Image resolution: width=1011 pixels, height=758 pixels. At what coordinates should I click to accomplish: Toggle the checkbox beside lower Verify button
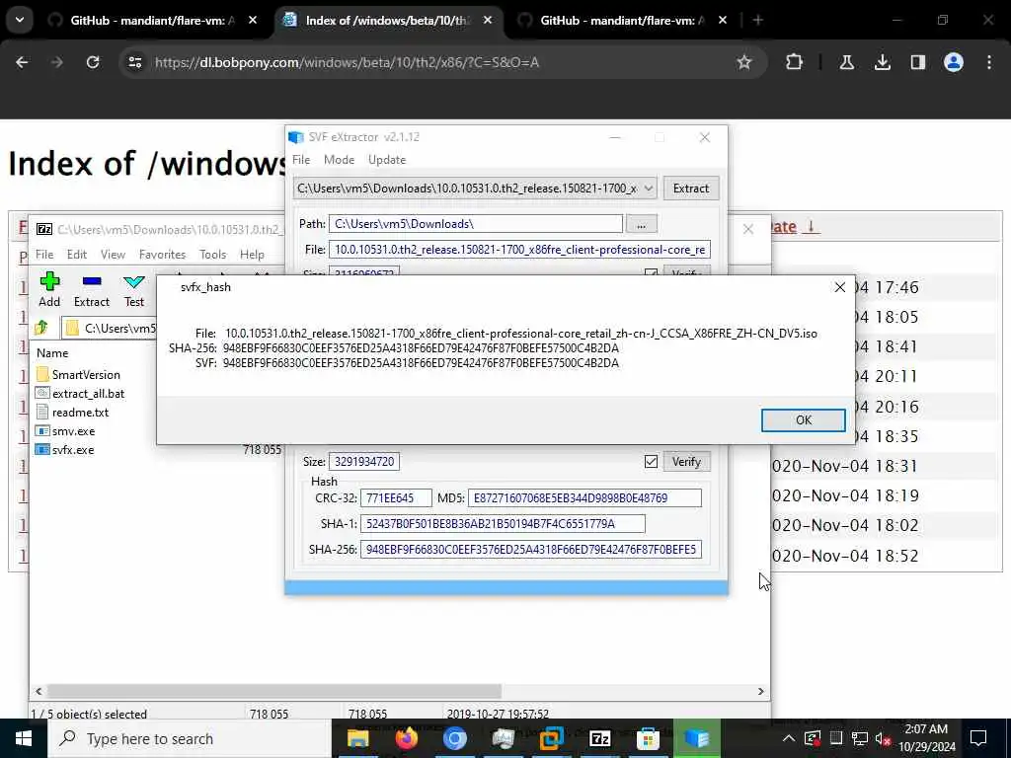click(651, 462)
